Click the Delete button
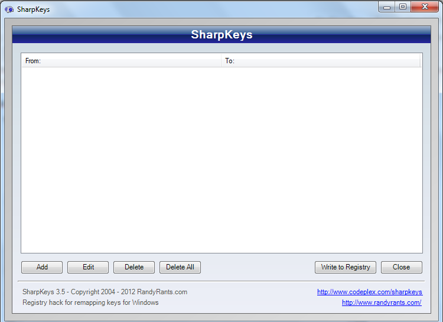This screenshot has width=443, height=322. click(x=134, y=267)
